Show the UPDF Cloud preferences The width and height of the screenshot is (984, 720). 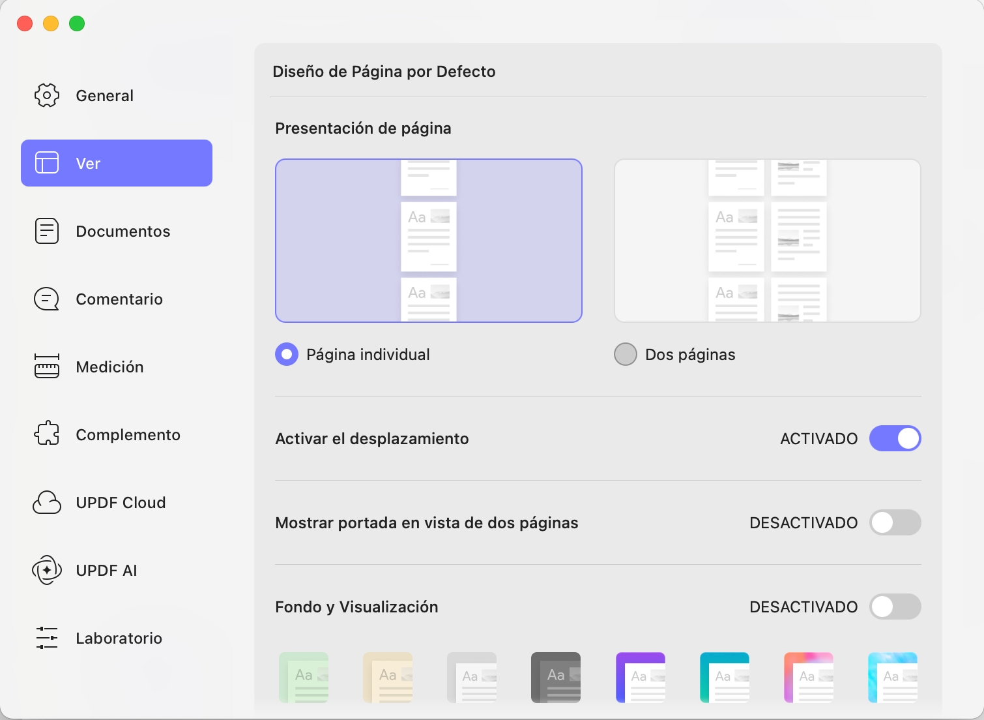117,502
